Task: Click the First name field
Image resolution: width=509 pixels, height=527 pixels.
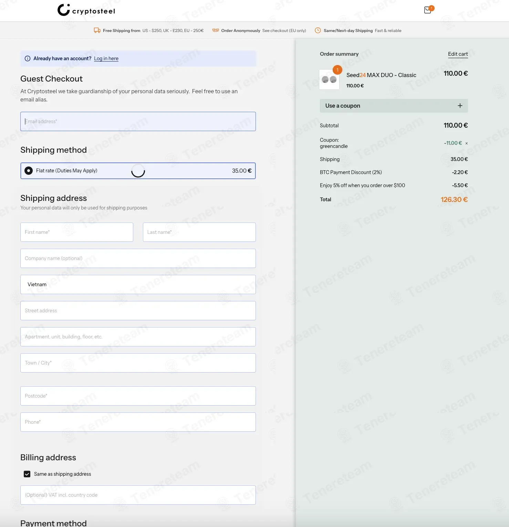Action: click(77, 232)
